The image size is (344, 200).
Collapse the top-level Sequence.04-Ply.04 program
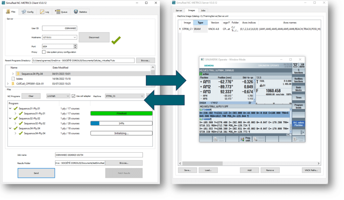(x=10, y=129)
